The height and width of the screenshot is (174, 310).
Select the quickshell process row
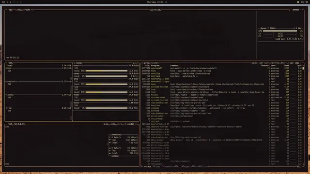221,68
